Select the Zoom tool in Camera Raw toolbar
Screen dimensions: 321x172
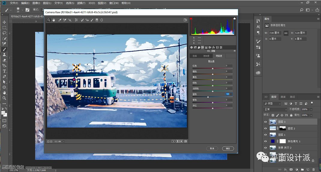point(49,20)
